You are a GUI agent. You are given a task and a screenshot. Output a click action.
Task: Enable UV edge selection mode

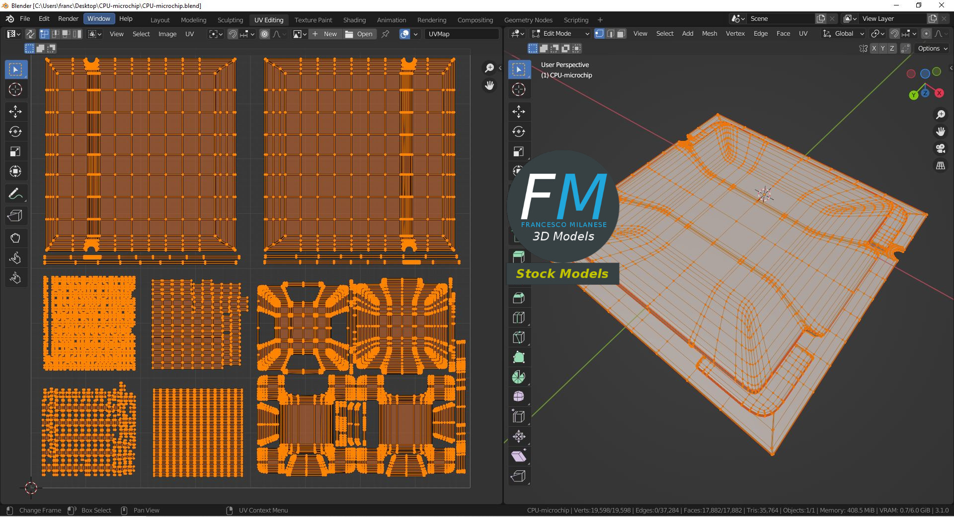click(55, 34)
